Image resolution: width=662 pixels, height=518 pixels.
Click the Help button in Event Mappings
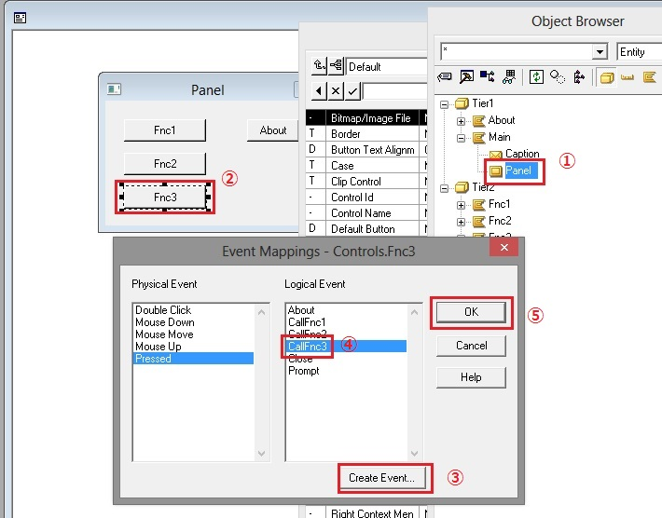coord(471,377)
